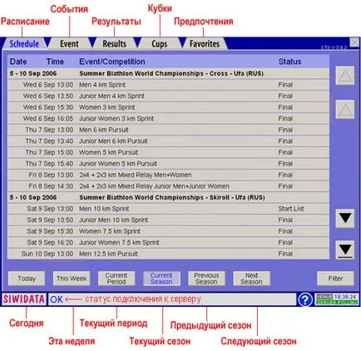The height and width of the screenshot is (351, 361).
Task: Click the underlined down-arrow jump-to-end button
Action: tap(345, 250)
